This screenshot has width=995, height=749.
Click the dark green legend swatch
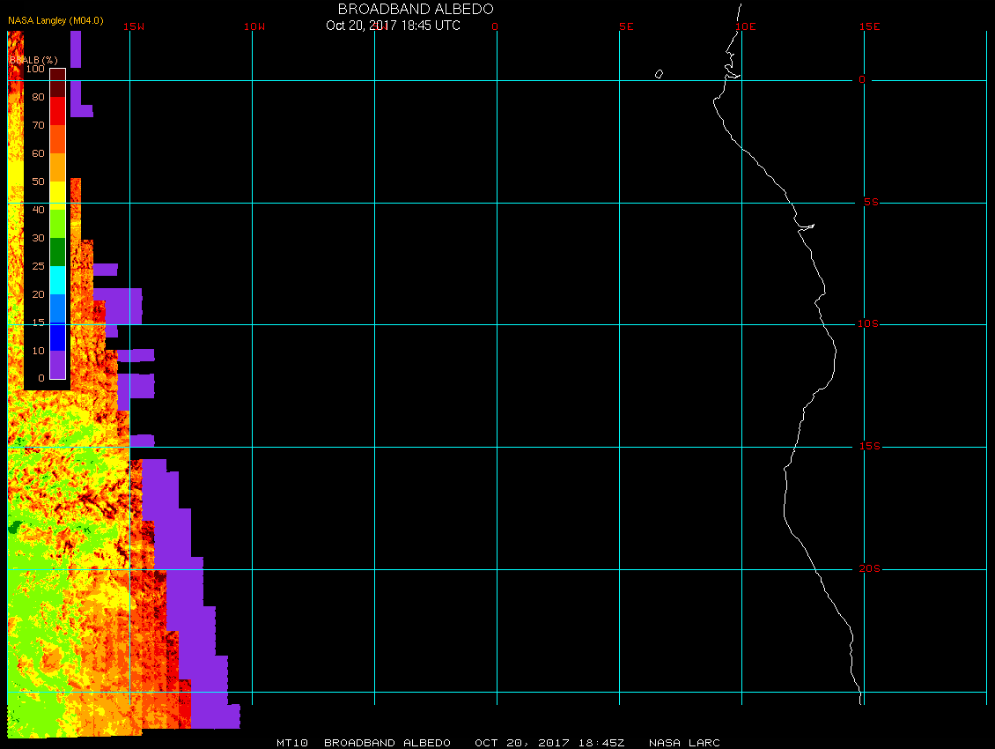pyautogui.click(x=57, y=252)
